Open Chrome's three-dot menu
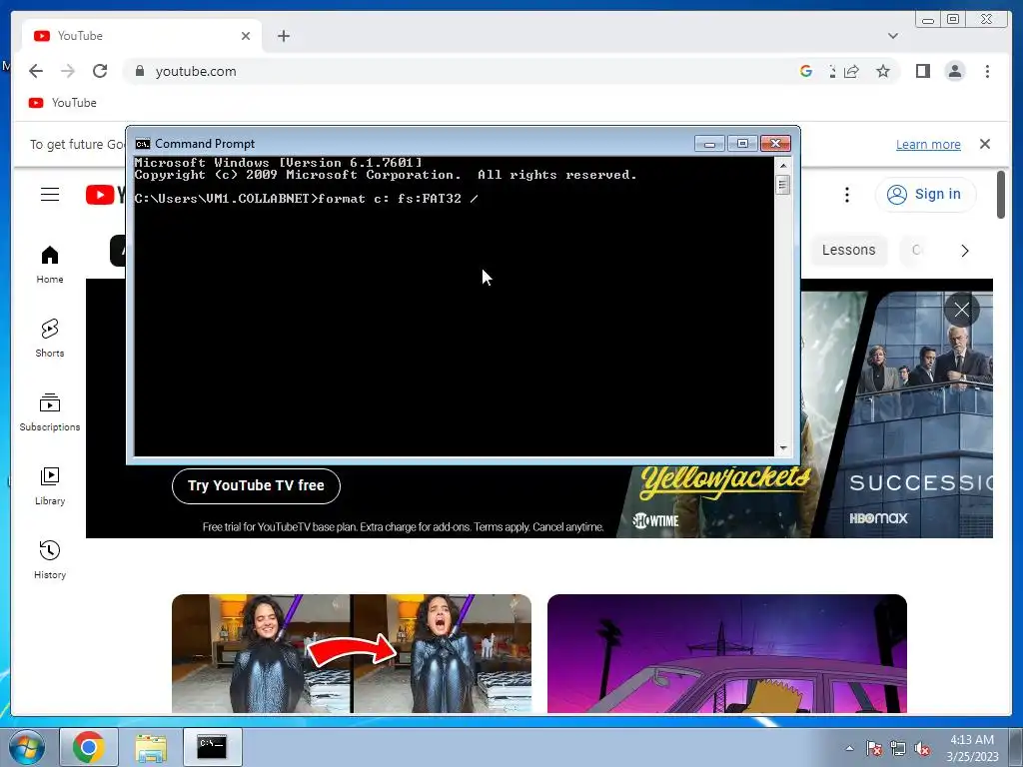 coord(987,71)
